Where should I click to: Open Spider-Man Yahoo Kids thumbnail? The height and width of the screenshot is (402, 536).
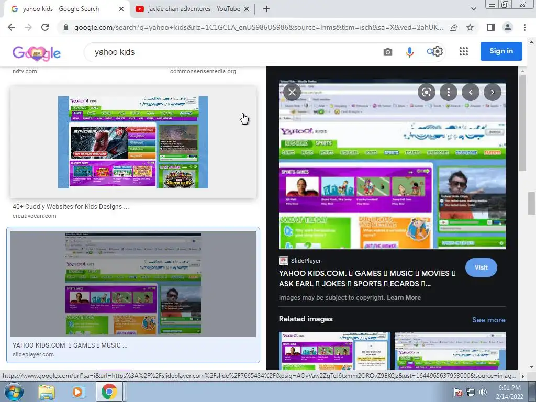(133, 142)
